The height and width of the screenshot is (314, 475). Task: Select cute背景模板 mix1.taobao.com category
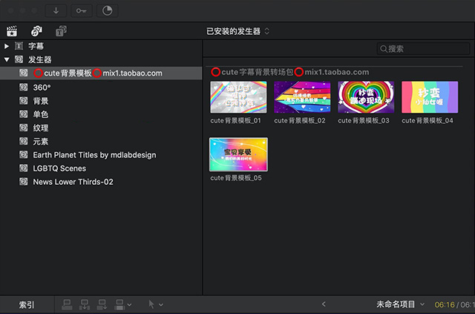101,73
